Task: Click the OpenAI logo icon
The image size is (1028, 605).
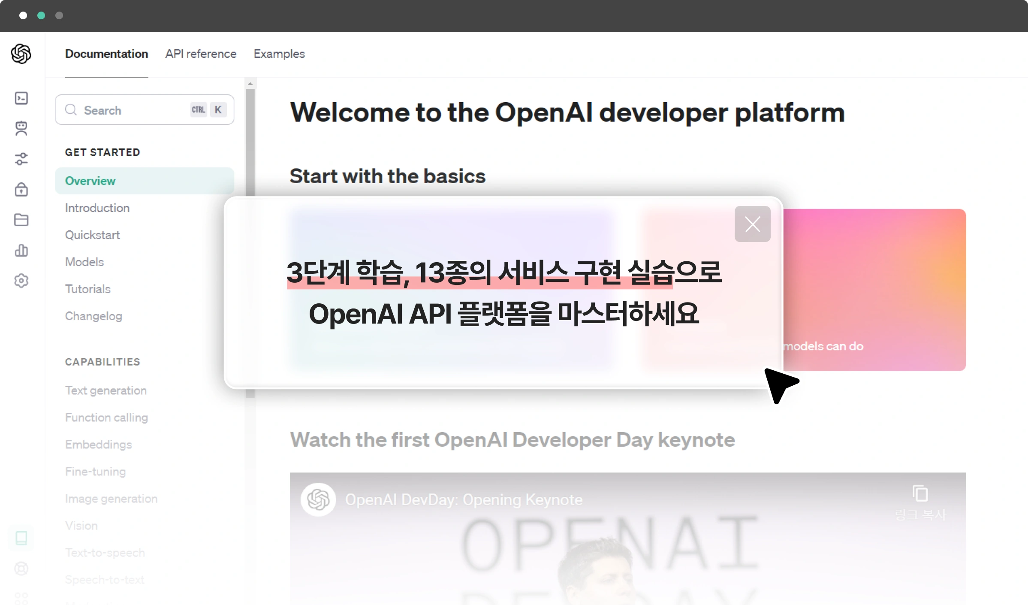Action: pyautogui.click(x=21, y=54)
